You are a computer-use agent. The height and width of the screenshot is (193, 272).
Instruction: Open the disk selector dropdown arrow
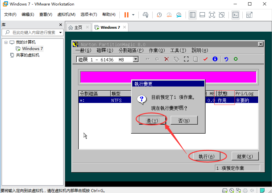coord(136,59)
